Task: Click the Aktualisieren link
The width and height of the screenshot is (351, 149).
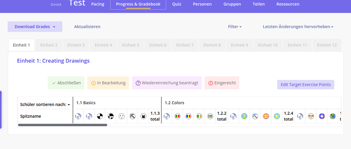Action: click(87, 26)
